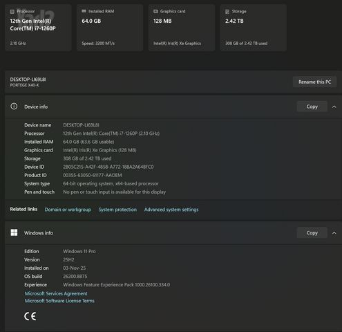
Task: Click the Installed on value 03-Nov-25
Action: [75, 268]
